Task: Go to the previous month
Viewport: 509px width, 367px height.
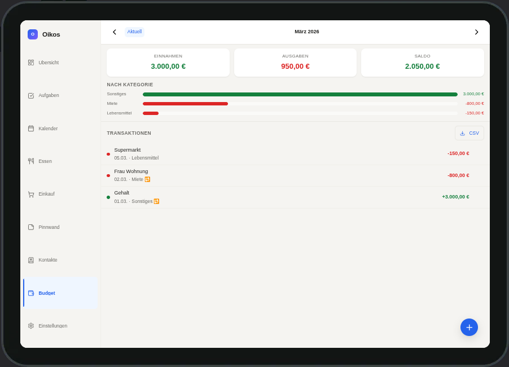Action: coord(114,32)
